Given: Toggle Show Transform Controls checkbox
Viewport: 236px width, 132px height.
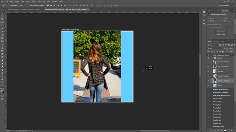Looking at the screenshot, I should (28, 5).
